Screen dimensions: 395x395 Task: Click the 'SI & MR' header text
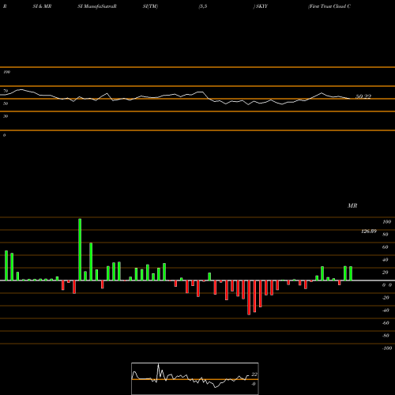coord(42,6)
